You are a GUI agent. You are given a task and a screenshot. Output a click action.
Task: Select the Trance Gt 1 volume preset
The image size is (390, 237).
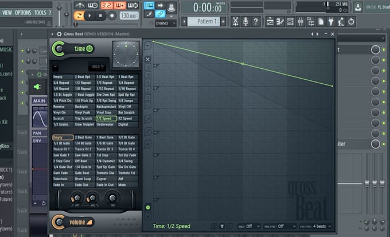tap(62, 149)
